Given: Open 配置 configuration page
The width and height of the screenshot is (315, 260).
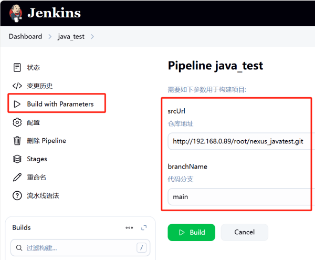Looking at the screenshot, I should pos(34,122).
